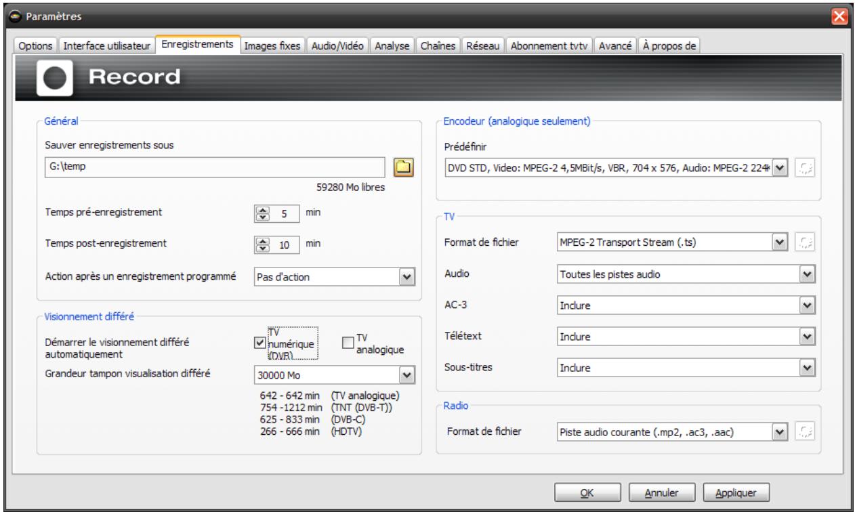855x512 pixels.
Task: Click OK button
Action: [587, 492]
